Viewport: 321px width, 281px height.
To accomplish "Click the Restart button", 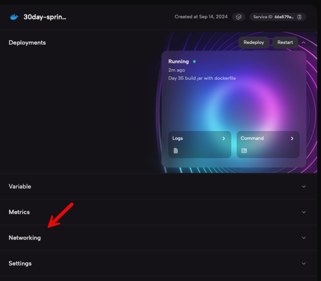I will [285, 43].
